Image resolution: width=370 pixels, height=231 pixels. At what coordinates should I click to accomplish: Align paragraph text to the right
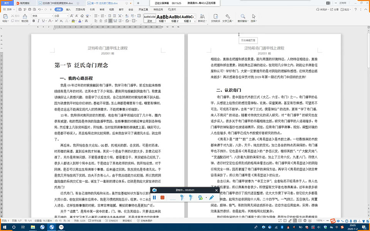(x=106, y=21)
